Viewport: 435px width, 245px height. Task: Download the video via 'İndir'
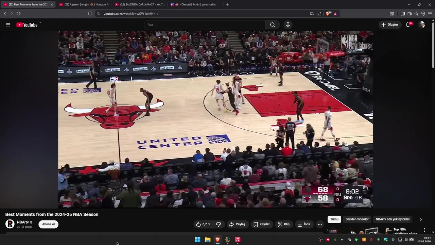point(304,224)
